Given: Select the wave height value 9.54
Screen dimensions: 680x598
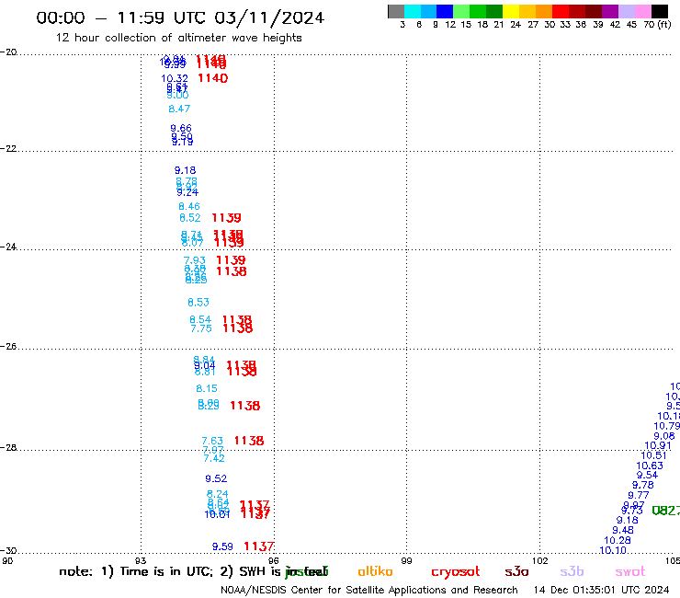Looking at the screenshot, I should (x=647, y=475).
